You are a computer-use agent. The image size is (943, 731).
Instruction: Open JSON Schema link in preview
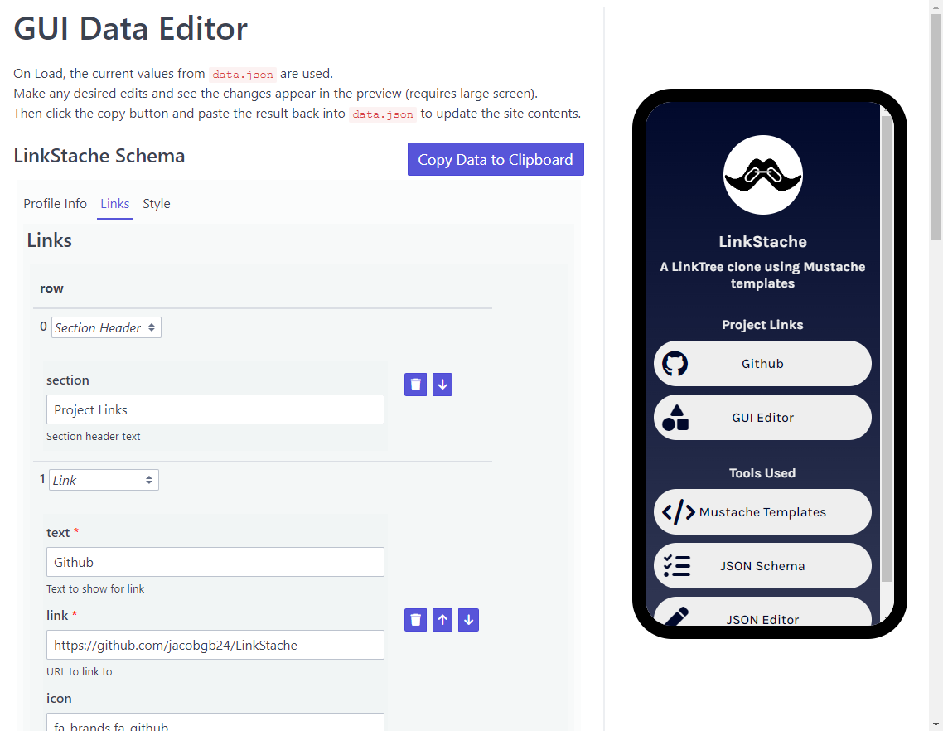coord(762,566)
